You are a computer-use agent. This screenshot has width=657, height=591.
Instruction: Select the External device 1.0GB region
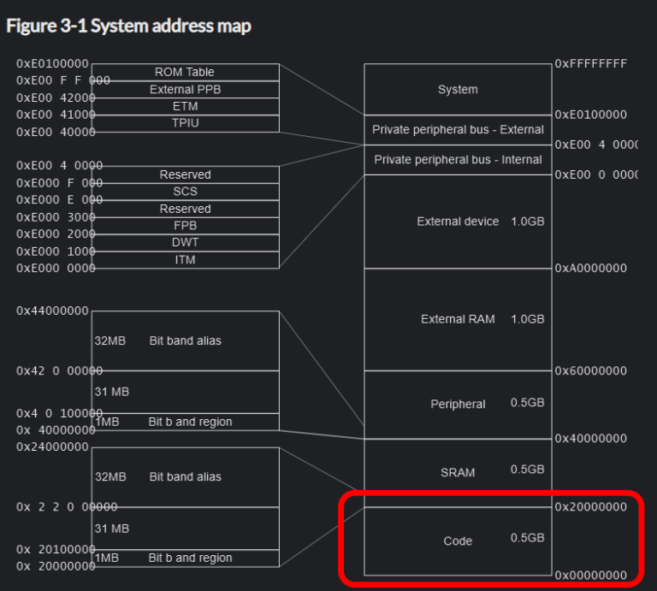tap(458, 222)
